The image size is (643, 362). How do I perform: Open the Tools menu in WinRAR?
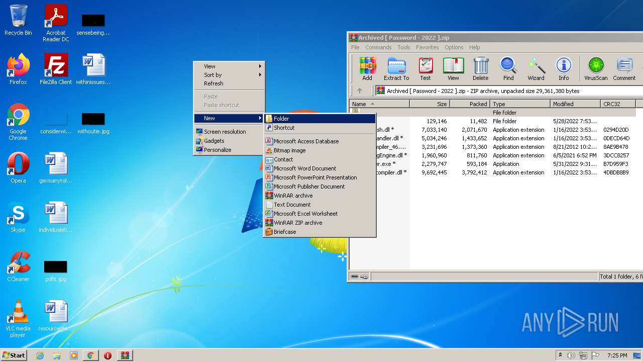click(404, 47)
